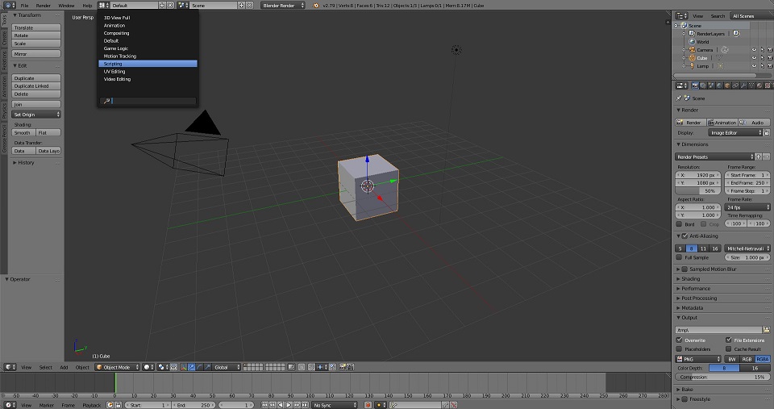Viewport: 774px width, 409px height.
Task: Click the timeline End frame field
Action: 193,405
